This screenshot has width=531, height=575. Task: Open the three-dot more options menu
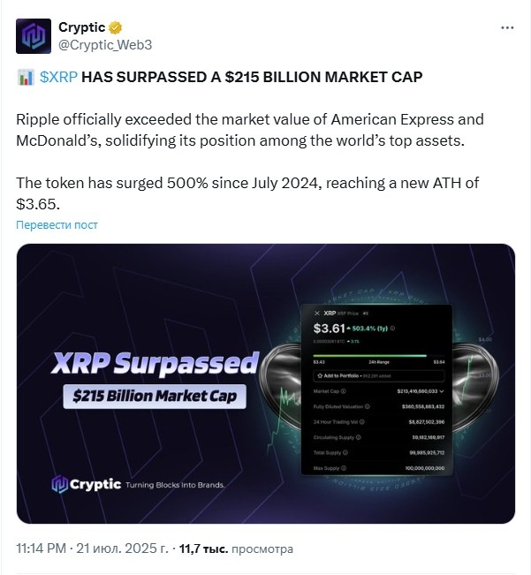tap(507, 27)
